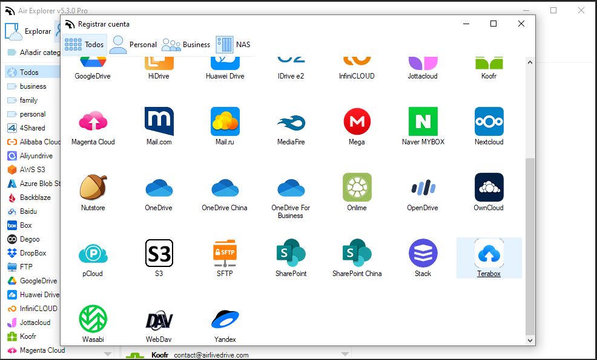Select OneDrive For Business icon

291,187
